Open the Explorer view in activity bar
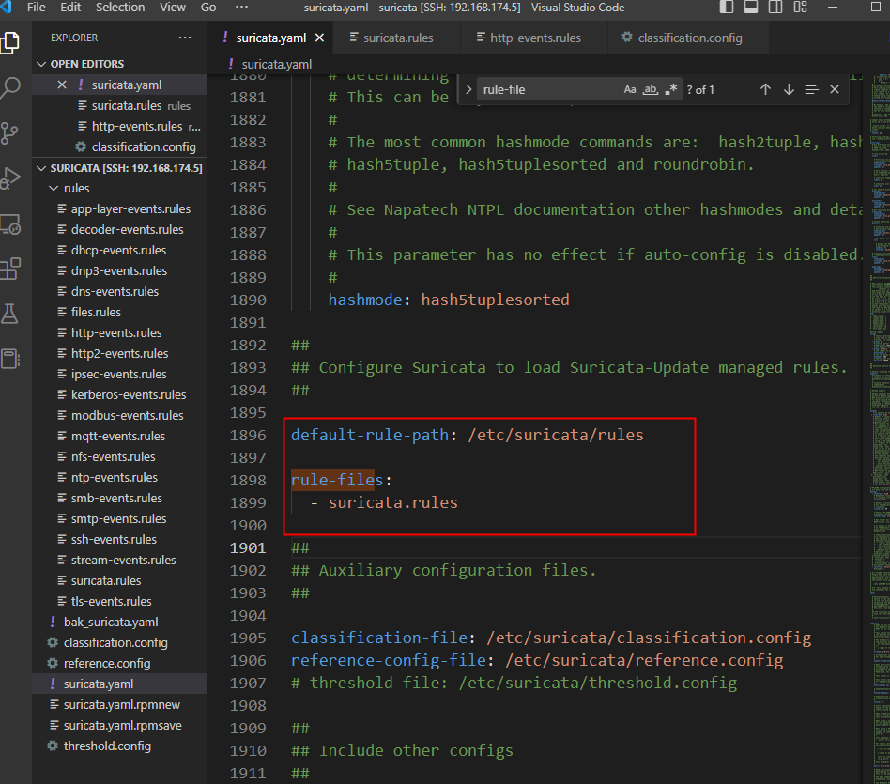The height and width of the screenshot is (784, 890). pyautogui.click(x=10, y=42)
